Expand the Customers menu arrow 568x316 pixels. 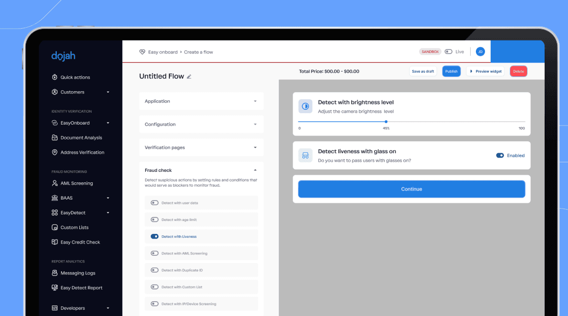108,92
